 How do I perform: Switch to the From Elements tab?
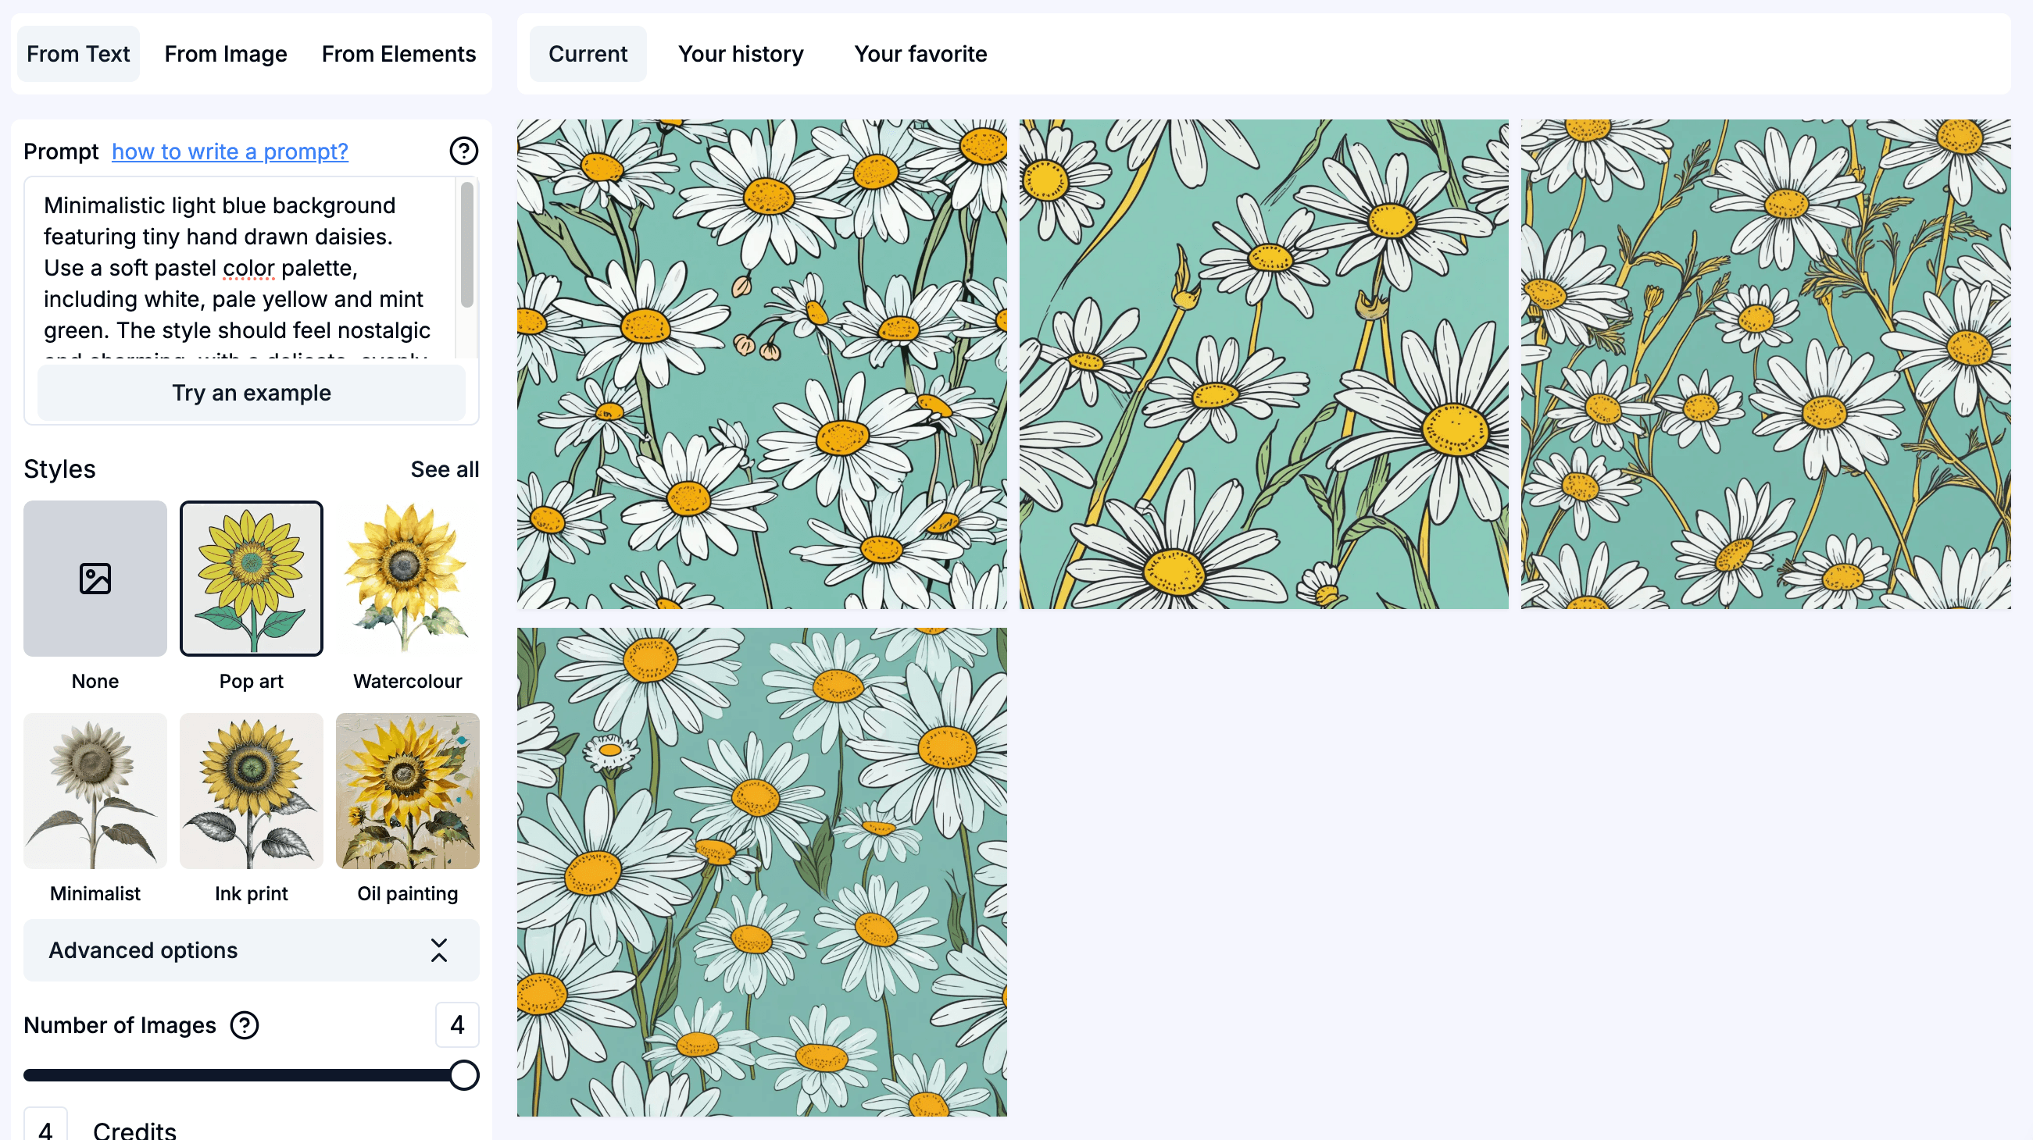398,54
